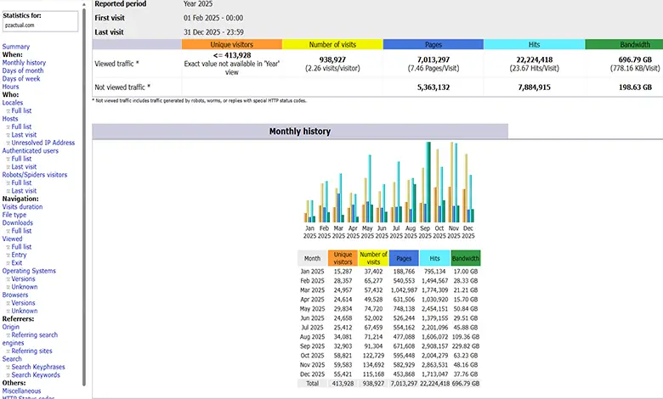The width and height of the screenshot is (663, 399).
Task: Open Authenticated users section
Action: tap(30, 150)
